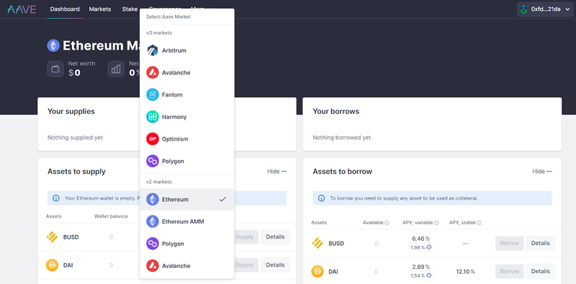Hide the Assets to supply panel
576x284 pixels.
click(x=276, y=172)
